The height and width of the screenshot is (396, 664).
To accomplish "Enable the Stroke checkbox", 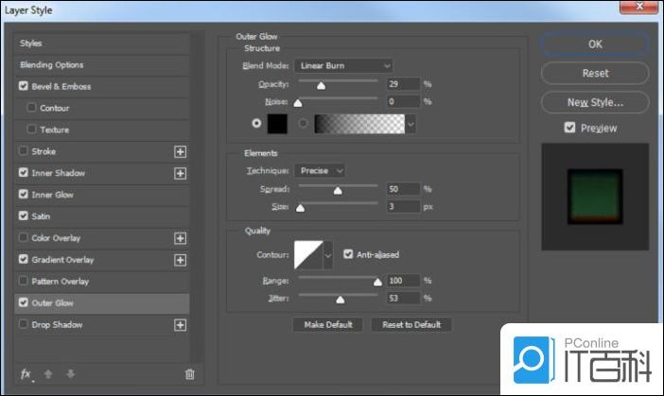I will (24, 150).
